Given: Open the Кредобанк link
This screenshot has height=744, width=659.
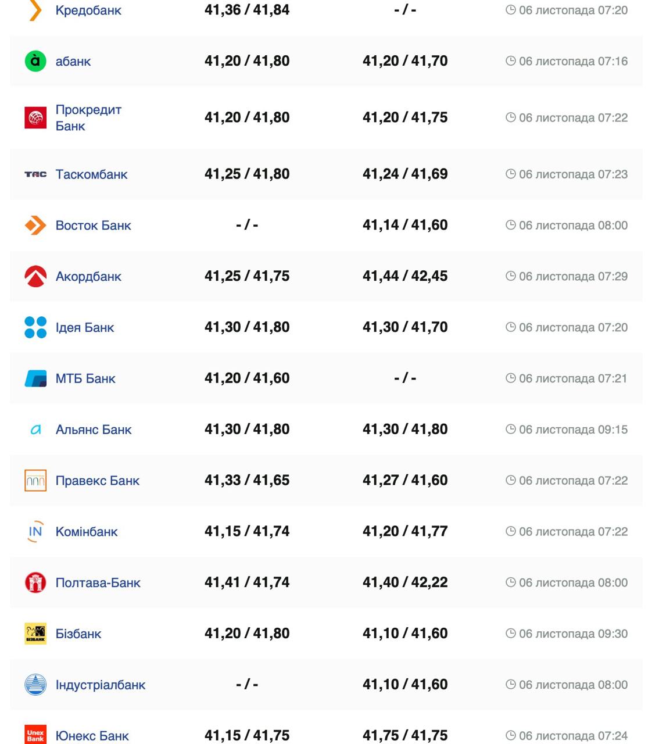Looking at the screenshot, I should tap(88, 10).
